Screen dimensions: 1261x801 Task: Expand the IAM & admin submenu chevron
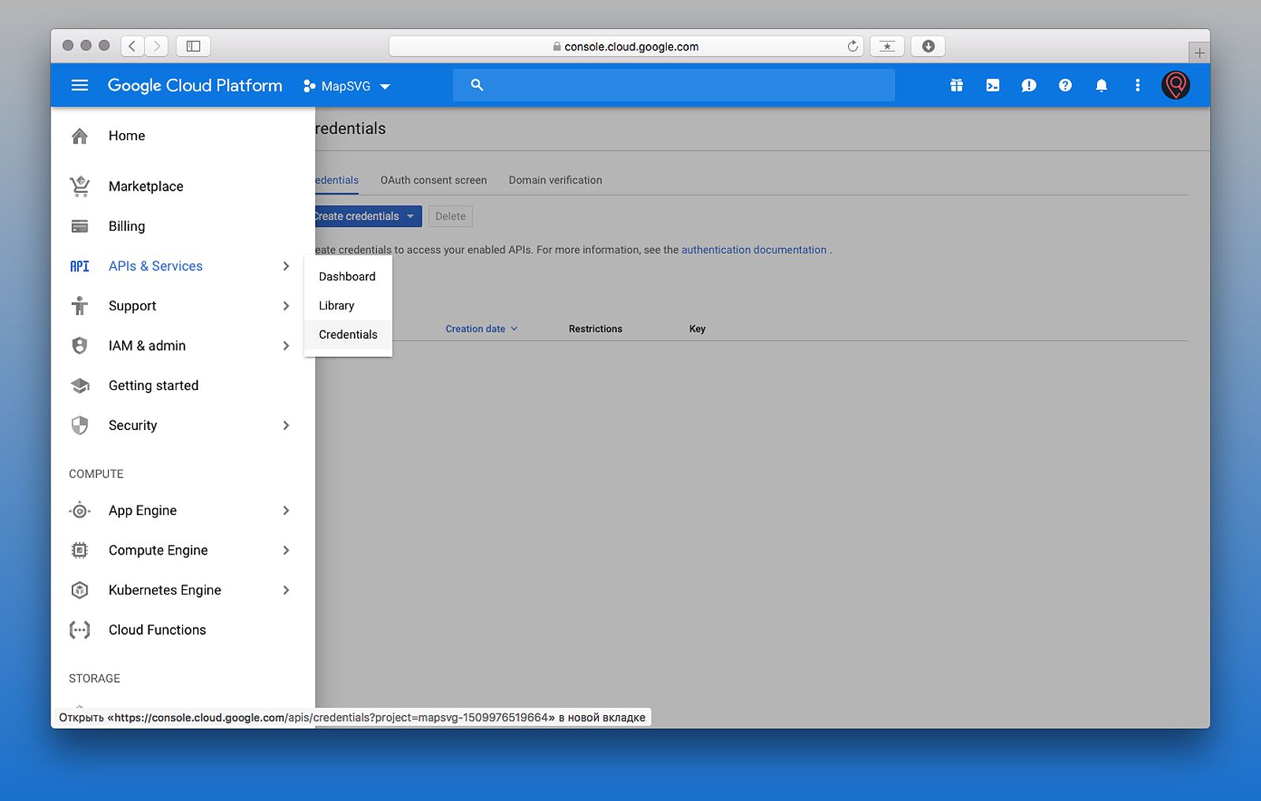(286, 346)
